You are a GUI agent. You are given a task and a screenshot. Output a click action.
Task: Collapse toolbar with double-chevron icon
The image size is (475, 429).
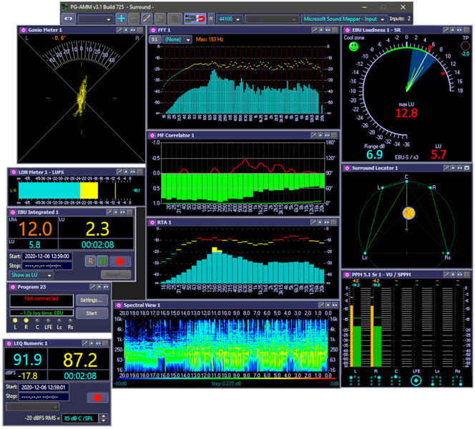click(211, 19)
